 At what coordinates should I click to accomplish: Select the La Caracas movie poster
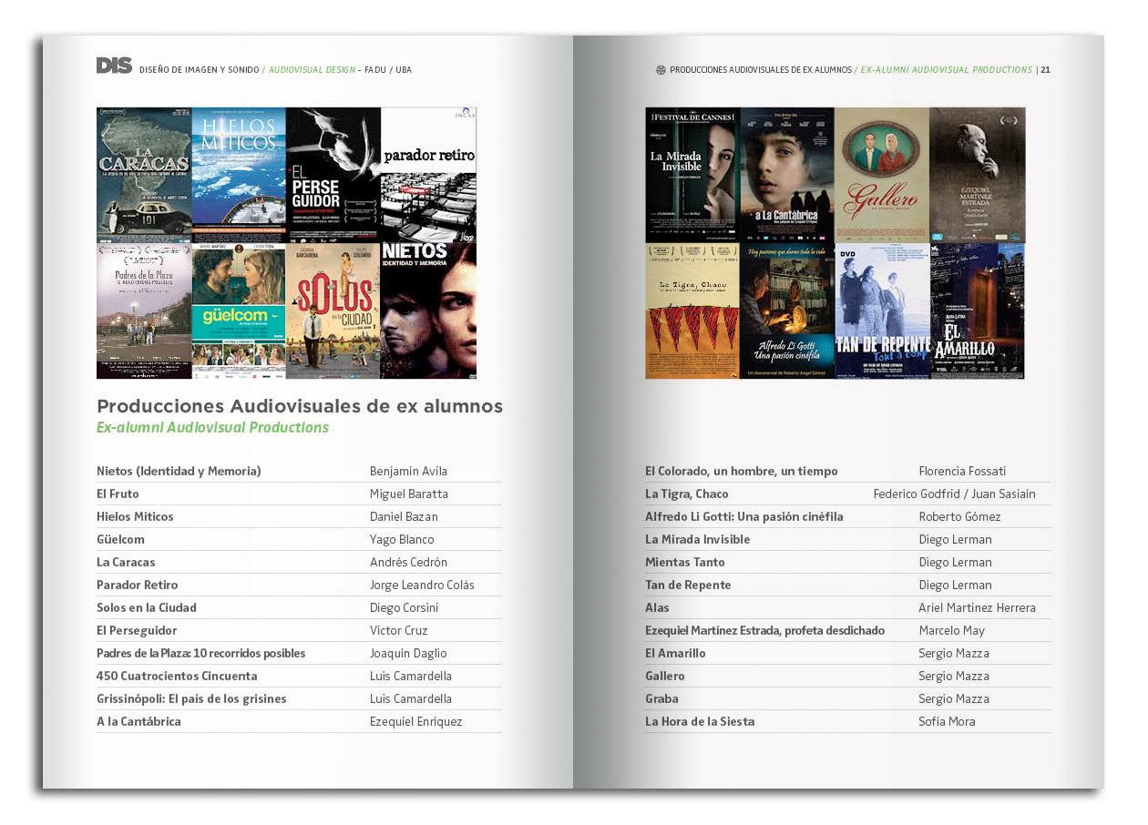point(144,175)
